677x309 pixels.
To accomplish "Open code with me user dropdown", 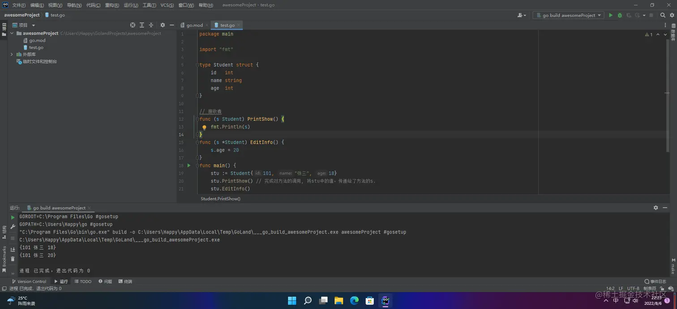I will point(522,15).
